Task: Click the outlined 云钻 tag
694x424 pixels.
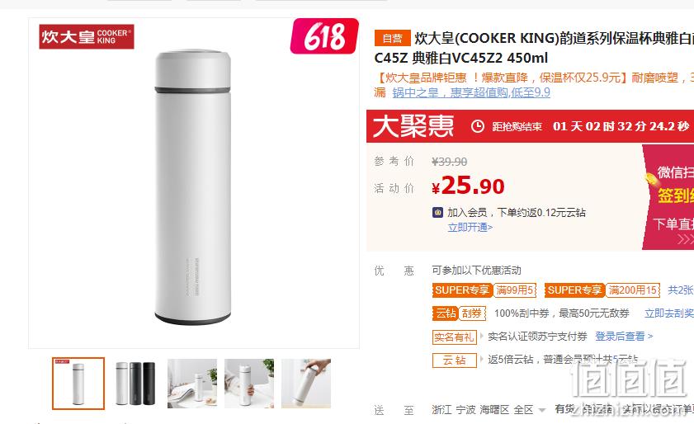Action: click(454, 360)
